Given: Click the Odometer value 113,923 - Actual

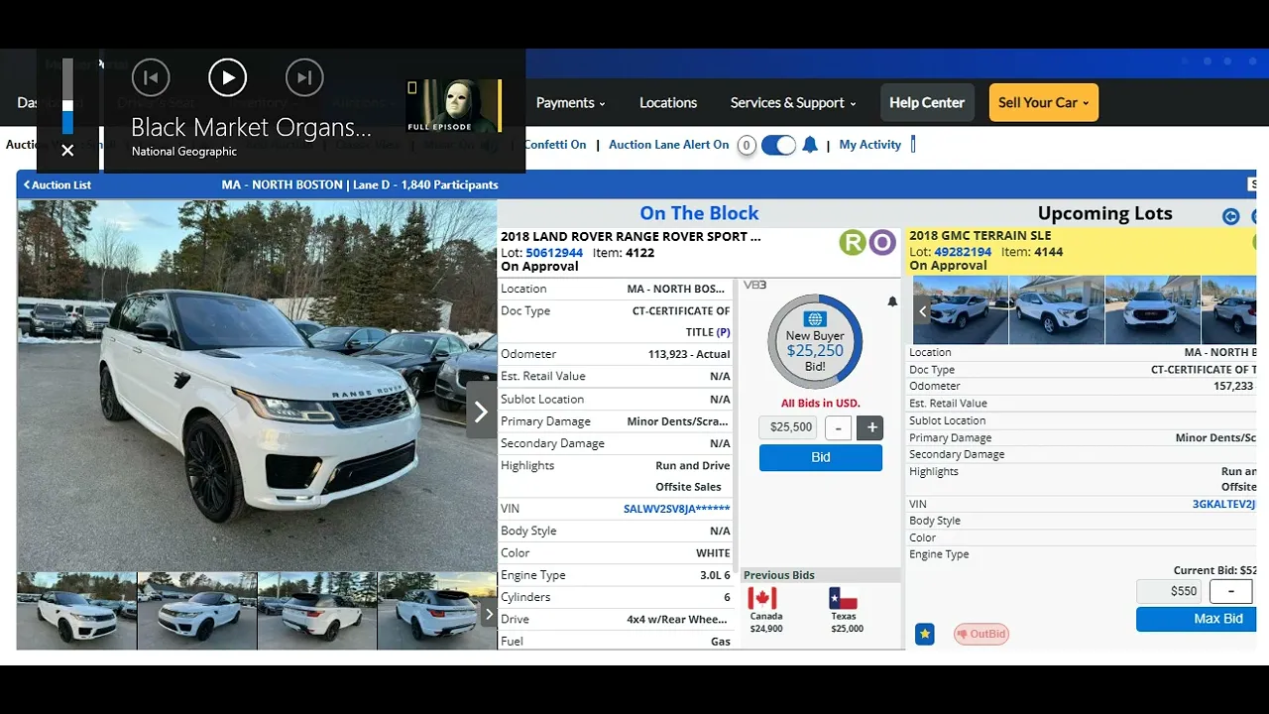Looking at the screenshot, I should pos(689,354).
